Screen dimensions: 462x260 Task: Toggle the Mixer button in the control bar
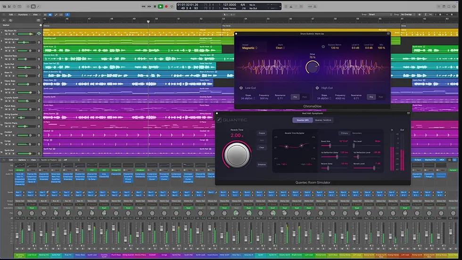[x=33, y=7]
